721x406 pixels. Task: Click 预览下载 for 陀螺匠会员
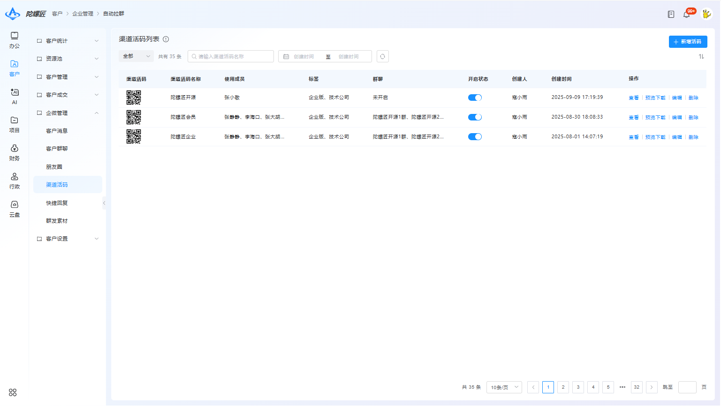click(x=655, y=117)
